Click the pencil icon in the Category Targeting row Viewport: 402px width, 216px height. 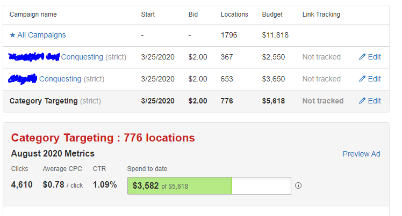[362, 101]
